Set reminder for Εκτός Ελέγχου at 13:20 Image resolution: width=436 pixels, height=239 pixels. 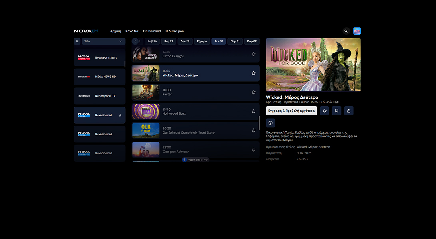coord(254,54)
